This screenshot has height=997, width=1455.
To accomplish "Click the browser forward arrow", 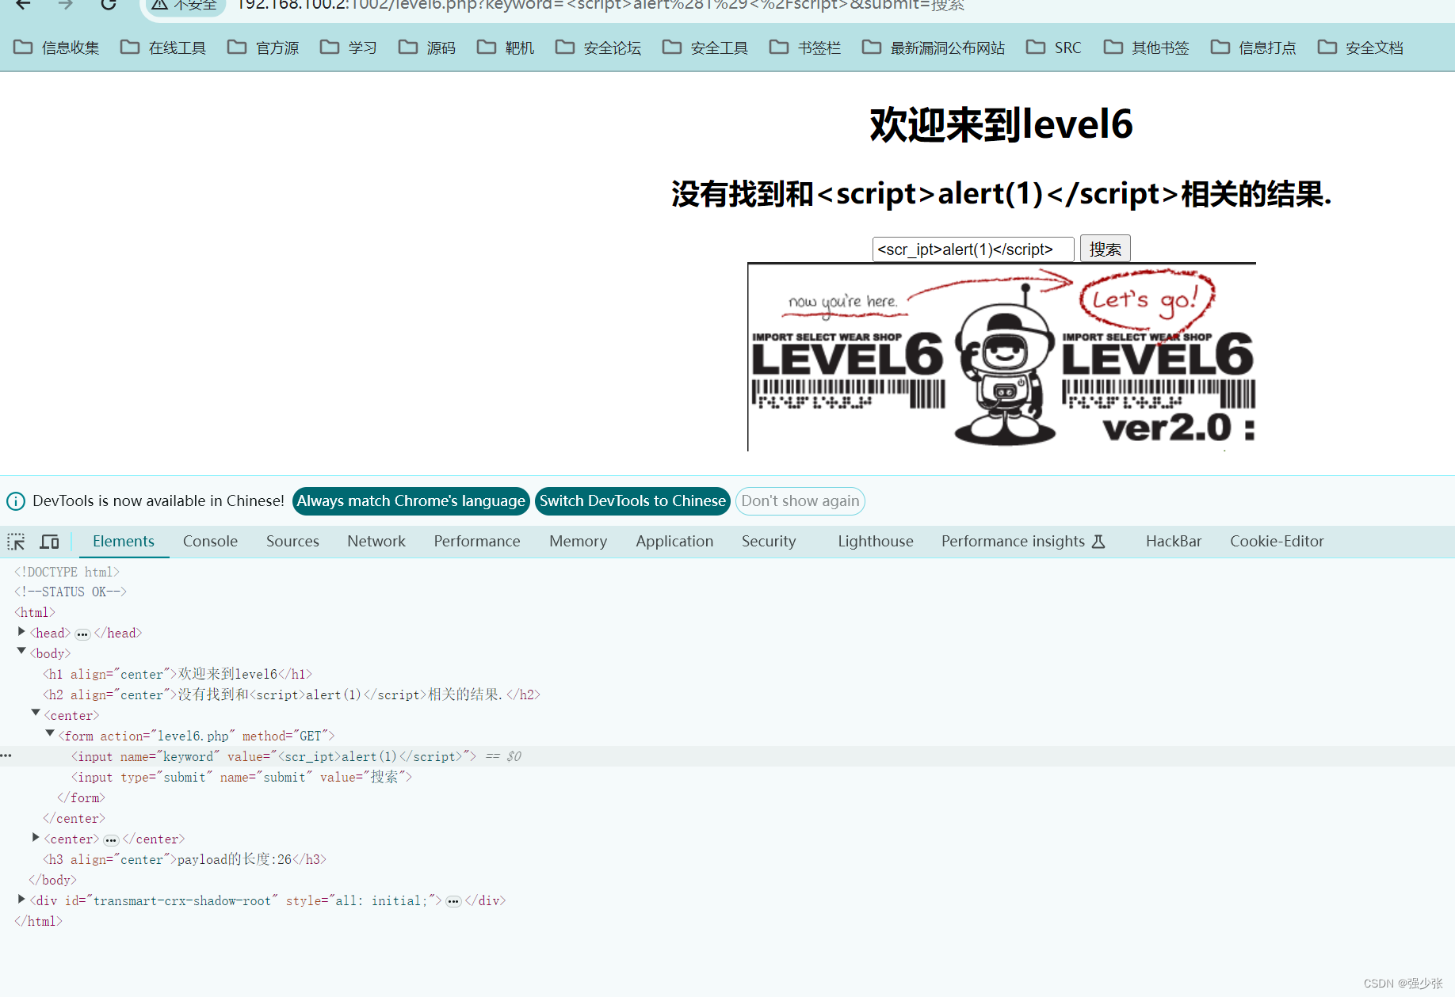I will pyautogui.click(x=66, y=5).
